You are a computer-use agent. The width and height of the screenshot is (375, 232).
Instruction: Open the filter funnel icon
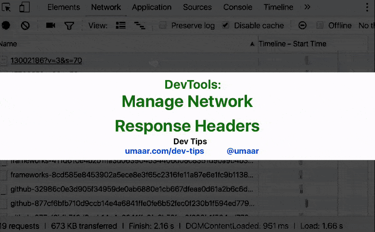point(69,25)
